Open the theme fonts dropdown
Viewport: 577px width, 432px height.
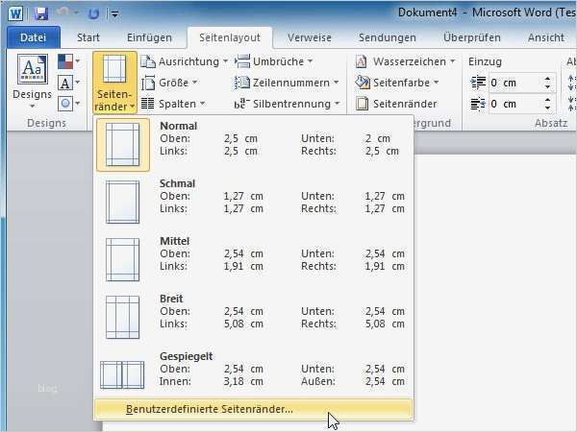[69, 83]
